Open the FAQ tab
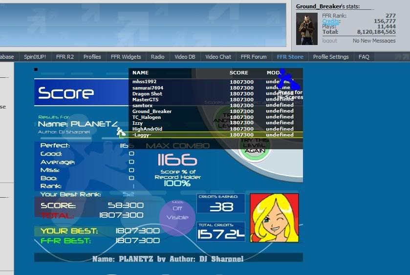The image size is (410, 275). (364, 57)
